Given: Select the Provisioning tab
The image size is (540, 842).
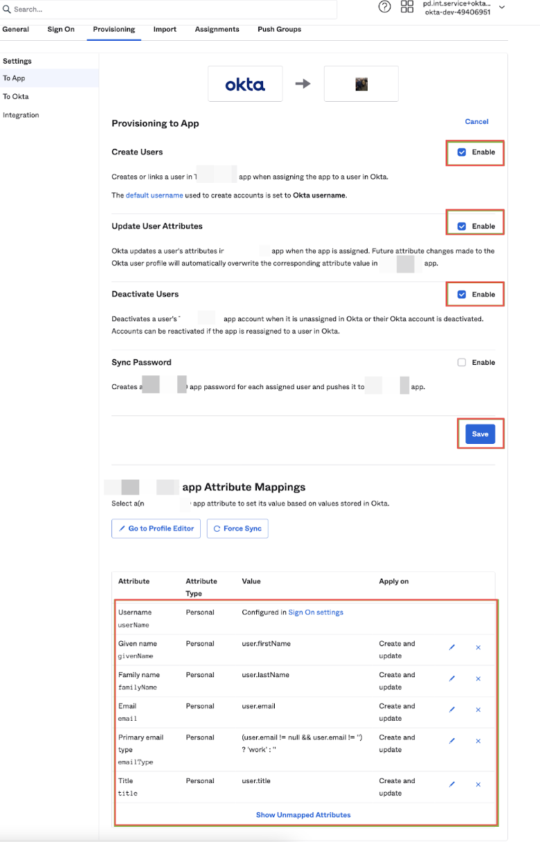Looking at the screenshot, I should coord(114,29).
